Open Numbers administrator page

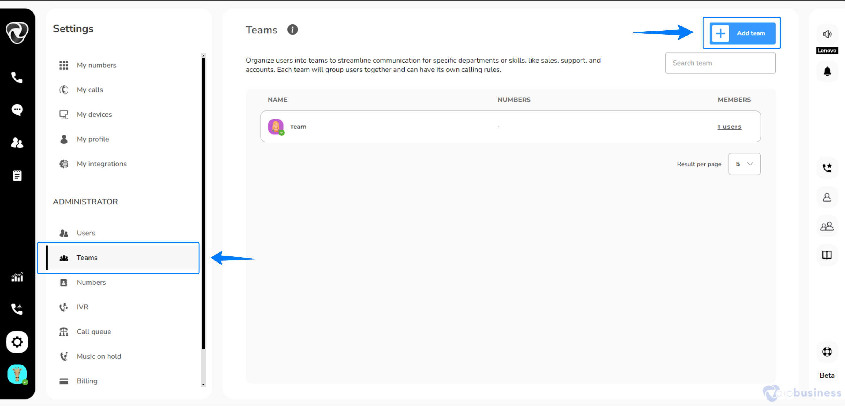[91, 282]
